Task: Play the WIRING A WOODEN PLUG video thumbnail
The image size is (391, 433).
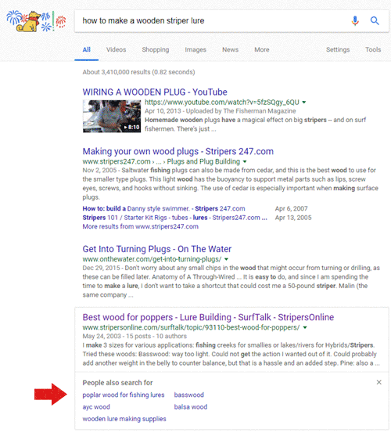Action: pyautogui.click(x=112, y=116)
